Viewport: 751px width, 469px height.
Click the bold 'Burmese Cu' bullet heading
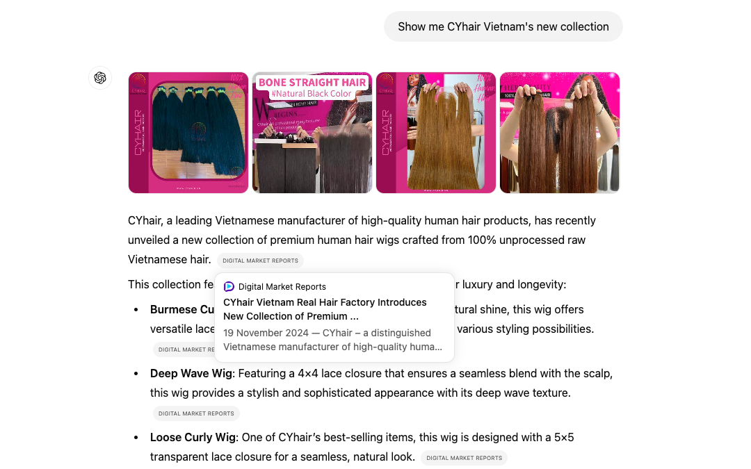(x=182, y=310)
